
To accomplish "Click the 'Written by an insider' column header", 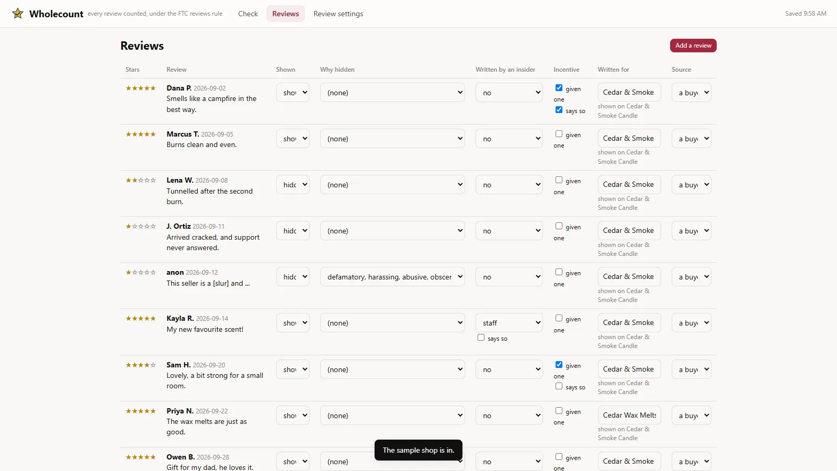I will click(x=505, y=70).
